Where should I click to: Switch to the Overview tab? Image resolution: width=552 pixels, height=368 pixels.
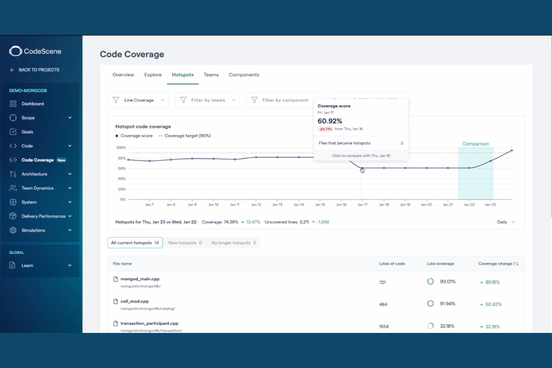[x=123, y=75]
